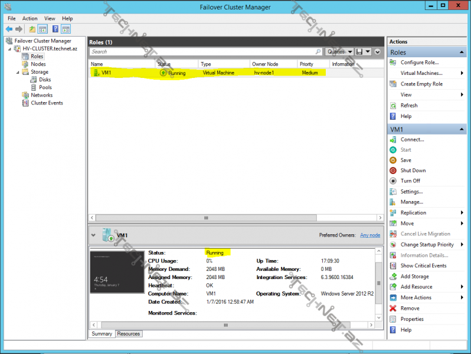Click the Any node link
Screen dimensions: 471x354
[370, 235]
